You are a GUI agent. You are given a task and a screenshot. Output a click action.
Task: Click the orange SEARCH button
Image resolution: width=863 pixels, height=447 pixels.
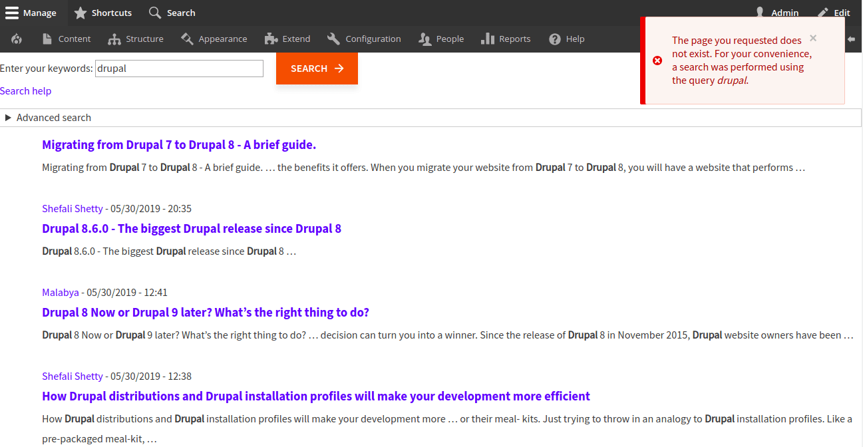(317, 69)
